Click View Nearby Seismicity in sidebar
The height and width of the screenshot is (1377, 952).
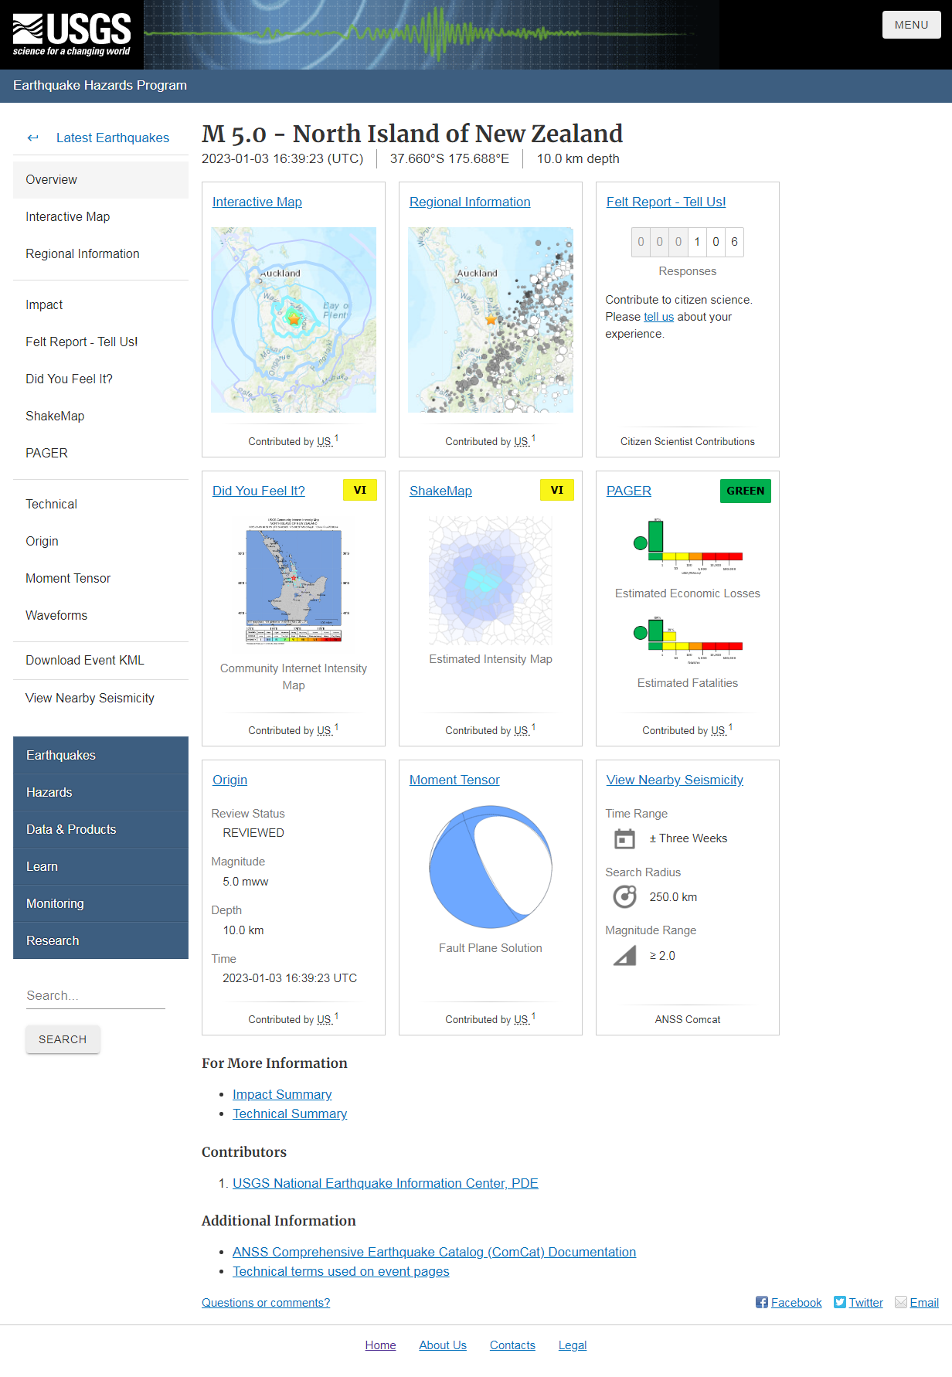coord(100,698)
